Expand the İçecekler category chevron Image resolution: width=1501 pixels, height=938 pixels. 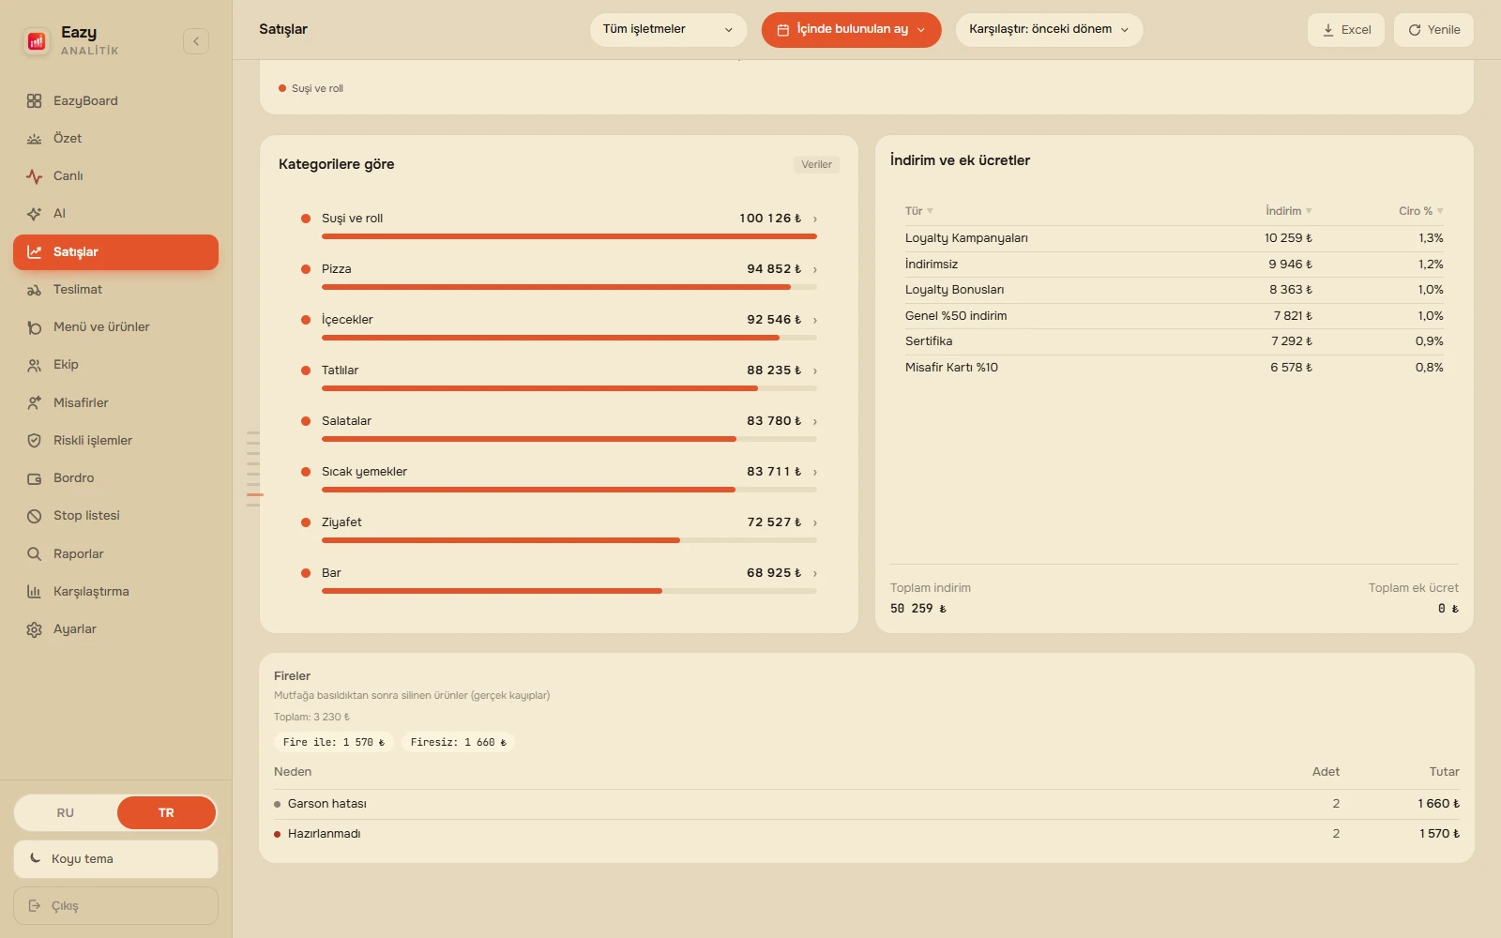pos(815,321)
